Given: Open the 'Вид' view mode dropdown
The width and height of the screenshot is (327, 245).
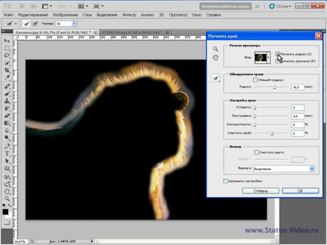Looking at the screenshot, I should click(269, 58).
